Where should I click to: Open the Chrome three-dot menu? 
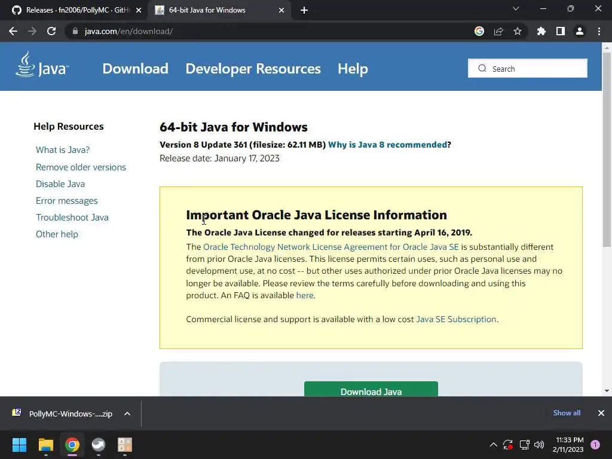click(599, 31)
